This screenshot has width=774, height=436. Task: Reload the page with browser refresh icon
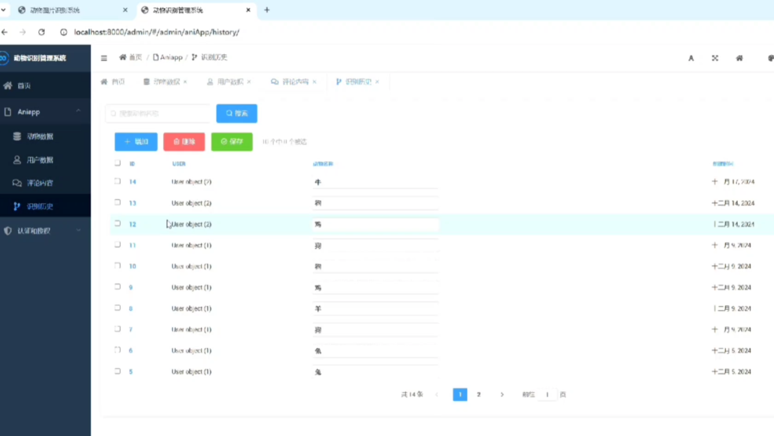tap(41, 32)
